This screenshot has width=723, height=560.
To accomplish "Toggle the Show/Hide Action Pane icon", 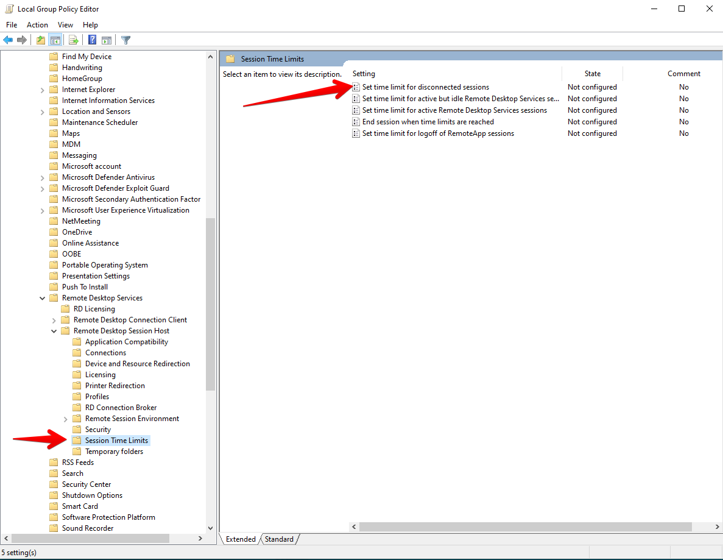I will (107, 40).
